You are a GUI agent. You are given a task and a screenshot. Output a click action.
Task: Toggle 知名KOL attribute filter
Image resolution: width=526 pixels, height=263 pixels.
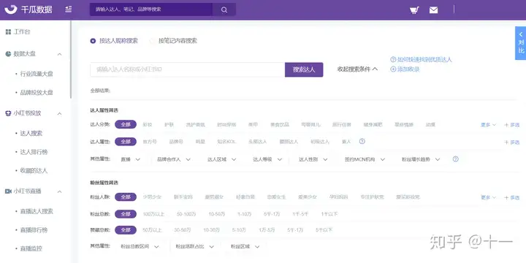226,142
